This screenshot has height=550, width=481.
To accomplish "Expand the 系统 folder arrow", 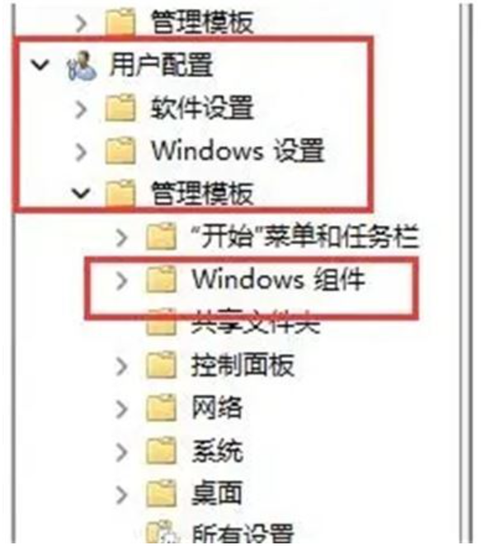I will 122,453.
